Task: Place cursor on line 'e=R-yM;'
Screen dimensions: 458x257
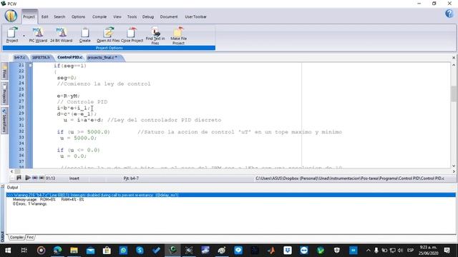Action: point(69,96)
